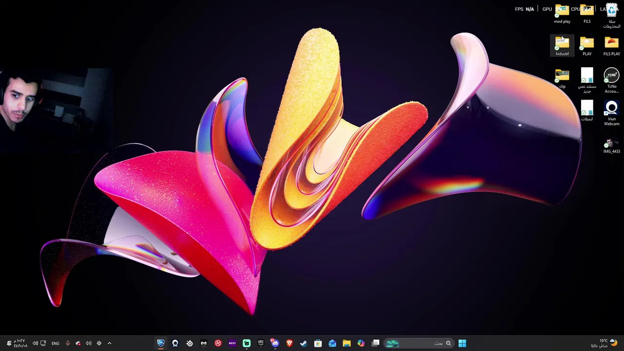Viewport: 624px width, 351px height.
Task: Open Copilot from the taskbar
Action: pyautogui.click(x=361, y=343)
